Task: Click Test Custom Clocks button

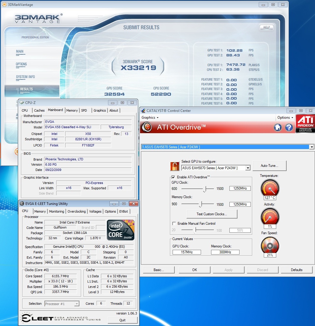Action: tap(212, 214)
